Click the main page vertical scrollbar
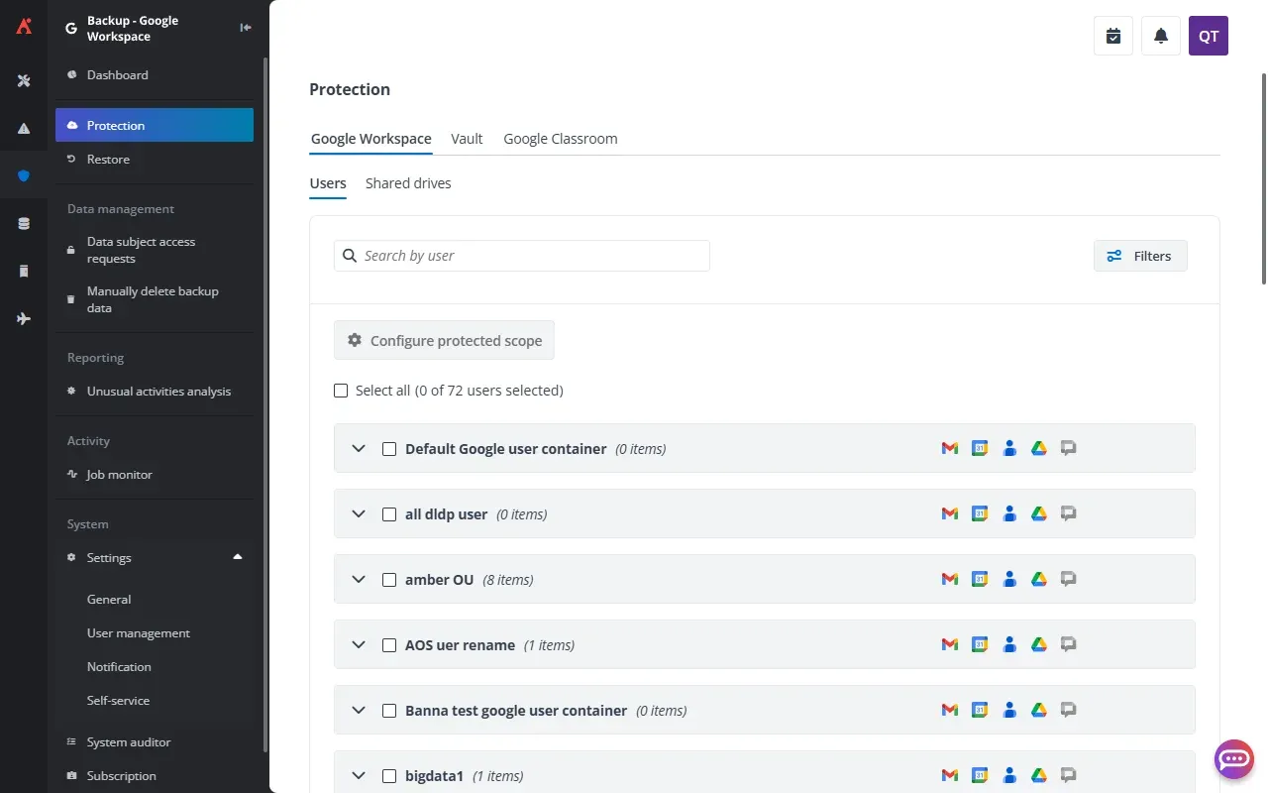This screenshot has height=793, width=1268. (x=1263, y=178)
